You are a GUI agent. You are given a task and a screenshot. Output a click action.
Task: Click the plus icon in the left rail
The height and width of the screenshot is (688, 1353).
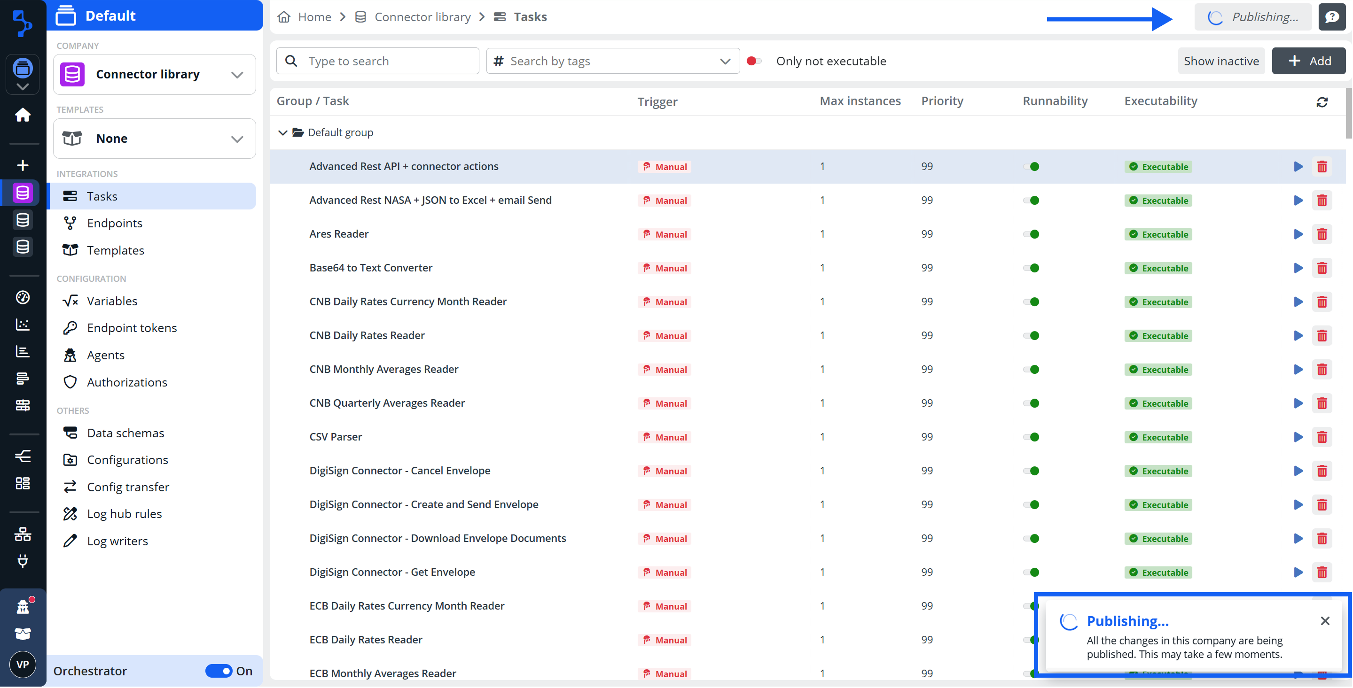23,165
